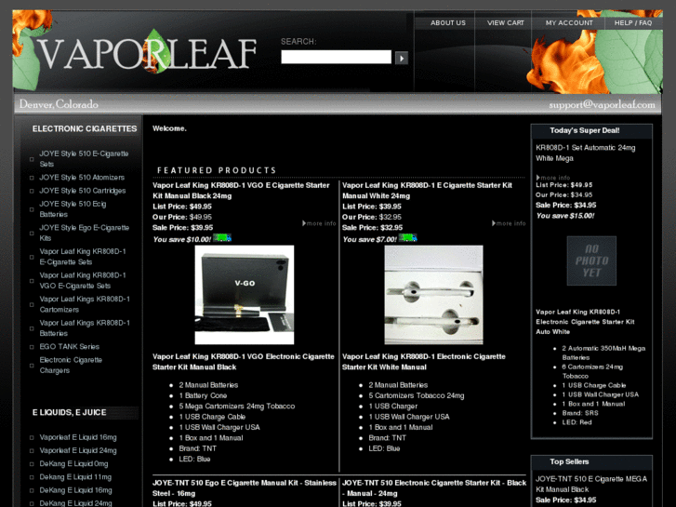The image size is (676, 507).
Task: Click the free shipping truck icon under You save $7.00
Action: pyautogui.click(x=408, y=238)
